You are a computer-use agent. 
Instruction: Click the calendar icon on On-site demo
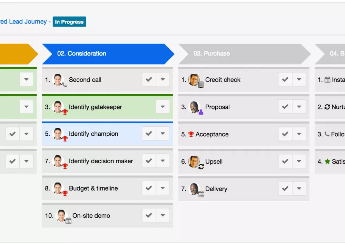pos(68,221)
